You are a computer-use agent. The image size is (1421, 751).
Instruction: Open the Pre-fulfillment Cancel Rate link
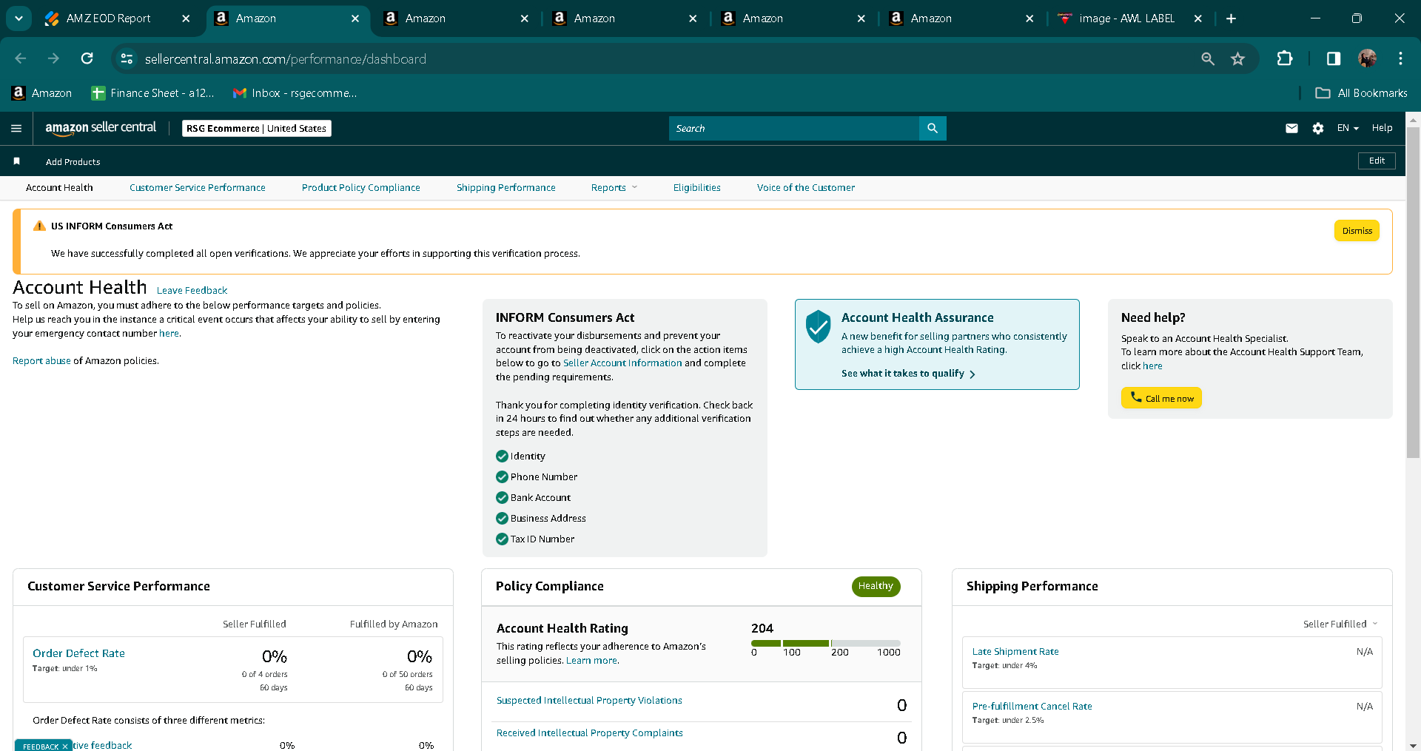1032,707
